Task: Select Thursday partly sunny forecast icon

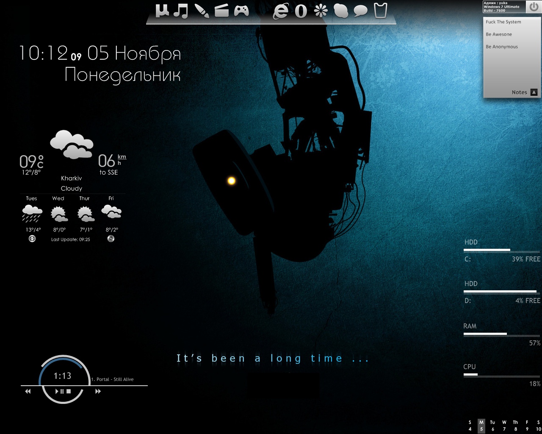Action: click(86, 214)
